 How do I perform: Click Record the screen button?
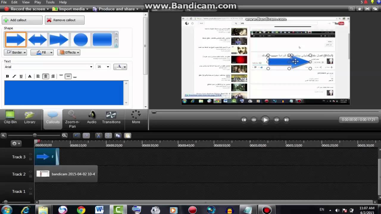point(25,9)
